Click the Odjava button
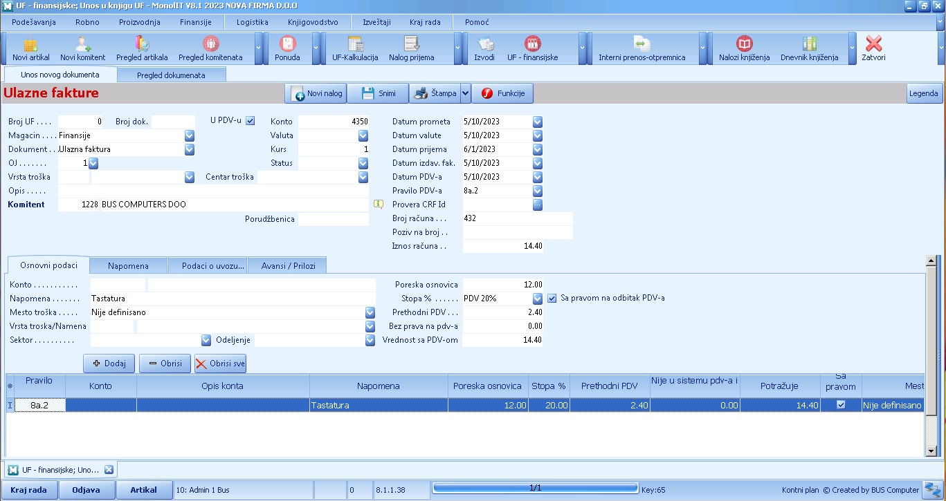The height and width of the screenshot is (501, 946). [x=86, y=490]
